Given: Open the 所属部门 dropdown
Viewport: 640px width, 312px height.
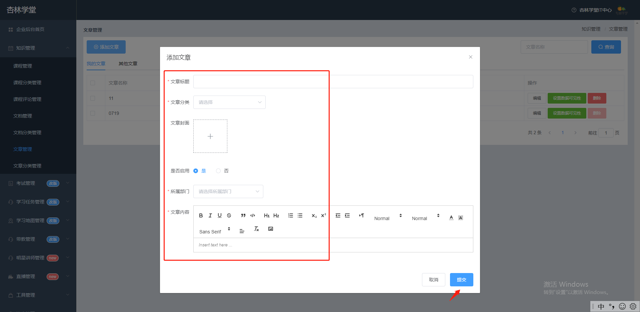Looking at the screenshot, I should (228, 191).
